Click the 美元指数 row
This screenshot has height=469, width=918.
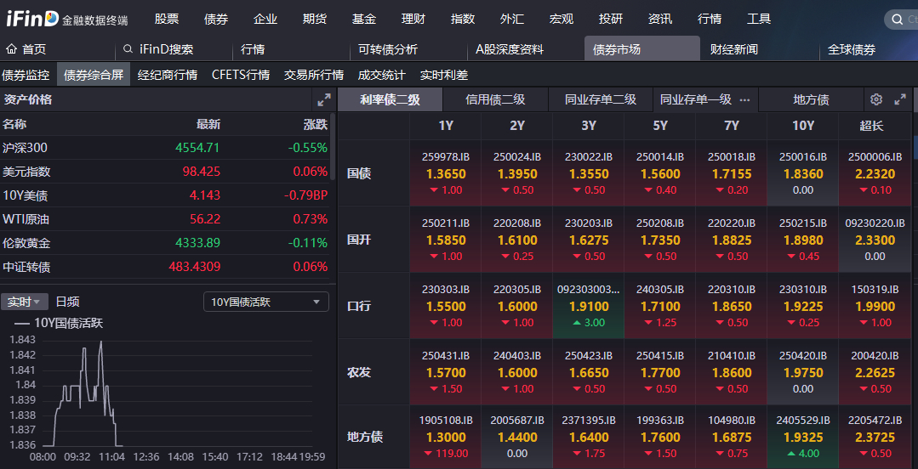tap(164, 172)
